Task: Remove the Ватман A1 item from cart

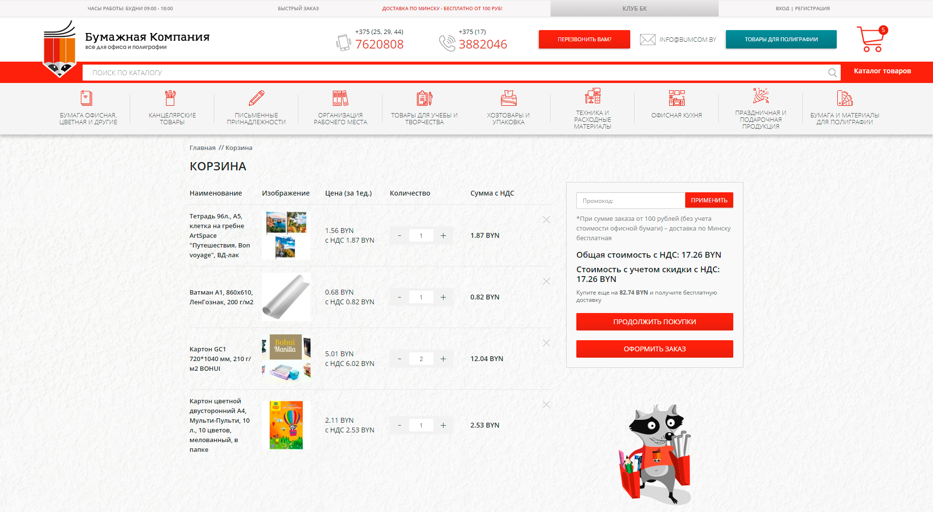Action: [x=546, y=281]
